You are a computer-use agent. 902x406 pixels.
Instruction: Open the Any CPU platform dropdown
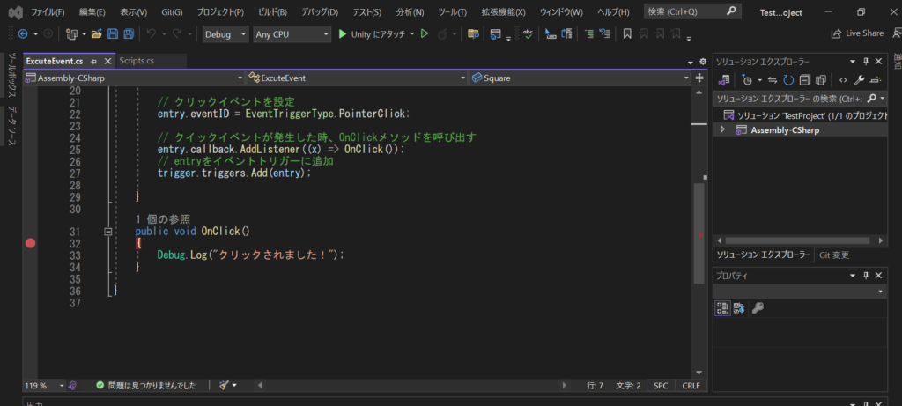click(292, 34)
